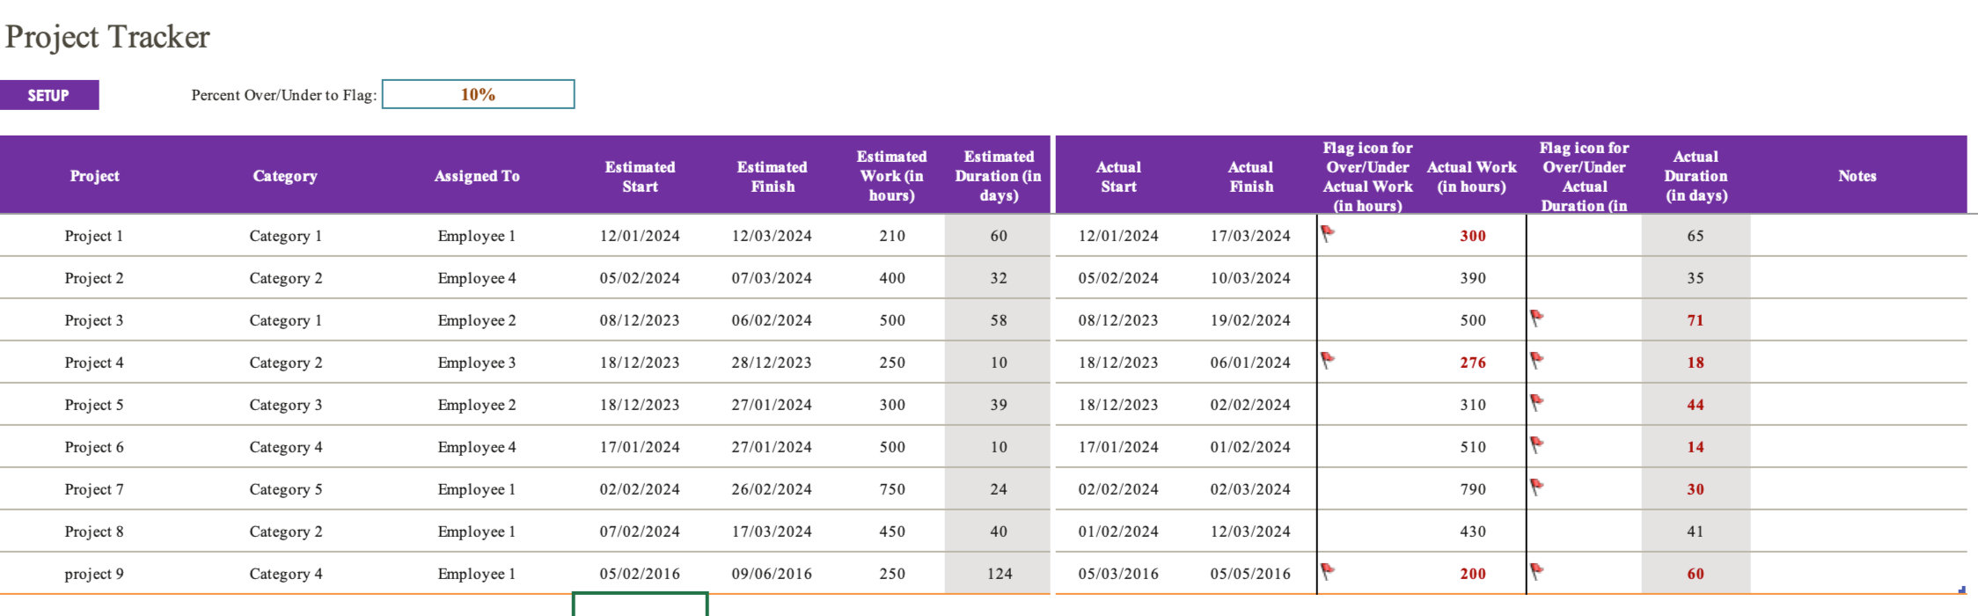Click the work flag icon for Project 1
Viewport: 1978px width, 616px height.
point(1328,233)
